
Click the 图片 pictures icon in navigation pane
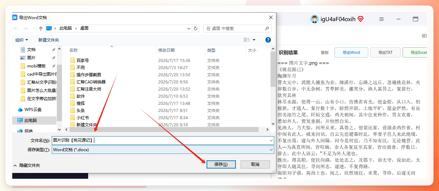23,58
